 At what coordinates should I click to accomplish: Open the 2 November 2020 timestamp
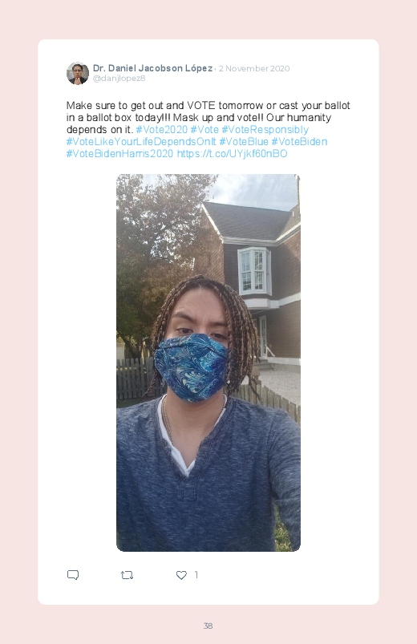[x=254, y=69]
